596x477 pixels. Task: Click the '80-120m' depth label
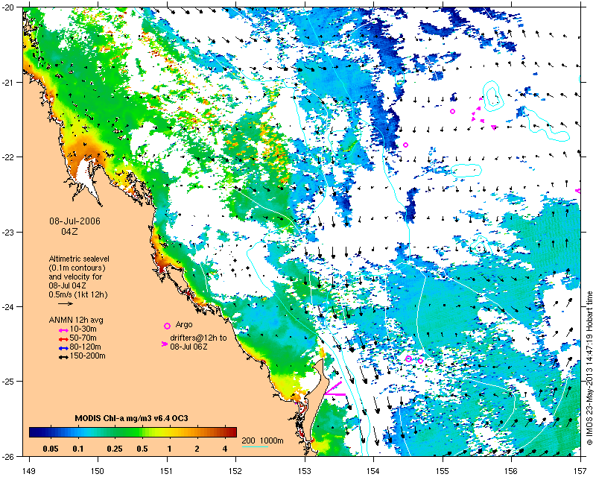coord(85,347)
